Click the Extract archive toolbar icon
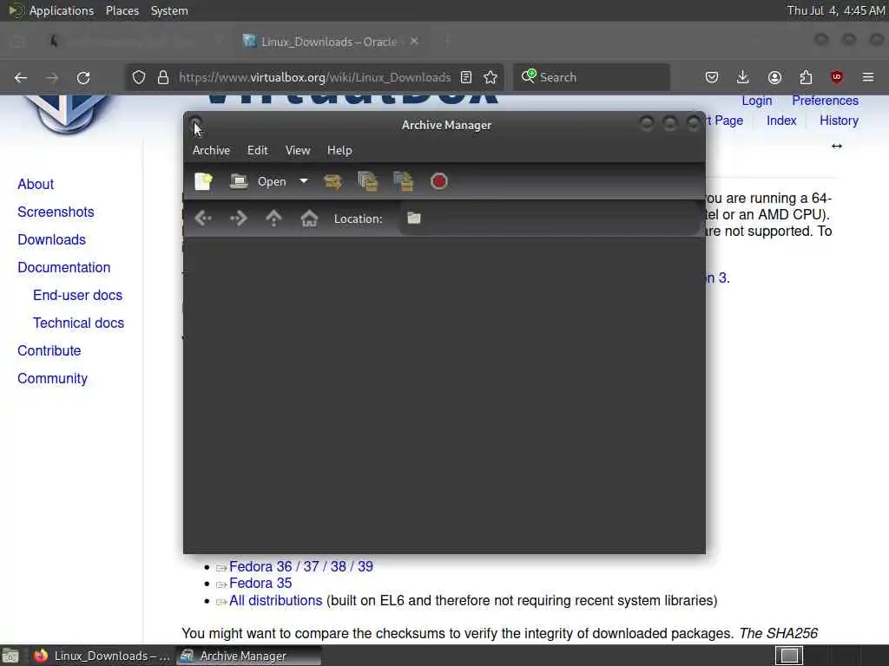 pyautogui.click(x=333, y=181)
